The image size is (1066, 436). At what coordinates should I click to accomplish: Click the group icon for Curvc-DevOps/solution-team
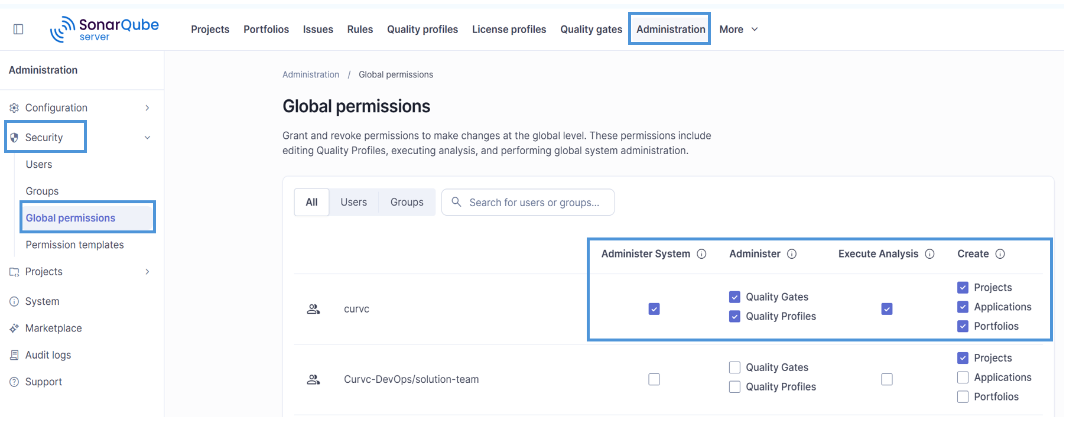tap(313, 379)
